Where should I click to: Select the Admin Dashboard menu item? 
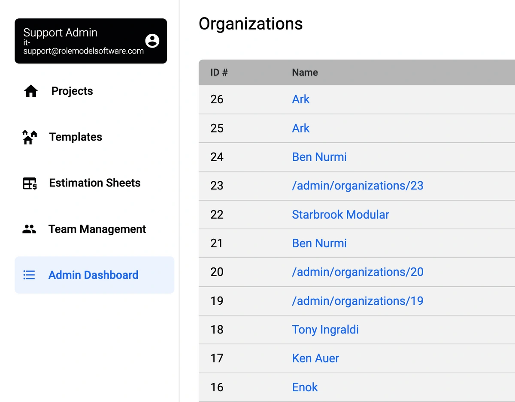coord(94,275)
